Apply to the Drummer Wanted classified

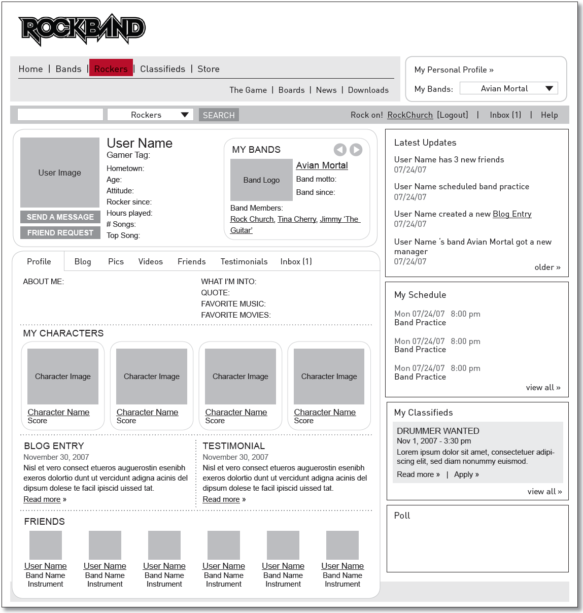pos(466,474)
